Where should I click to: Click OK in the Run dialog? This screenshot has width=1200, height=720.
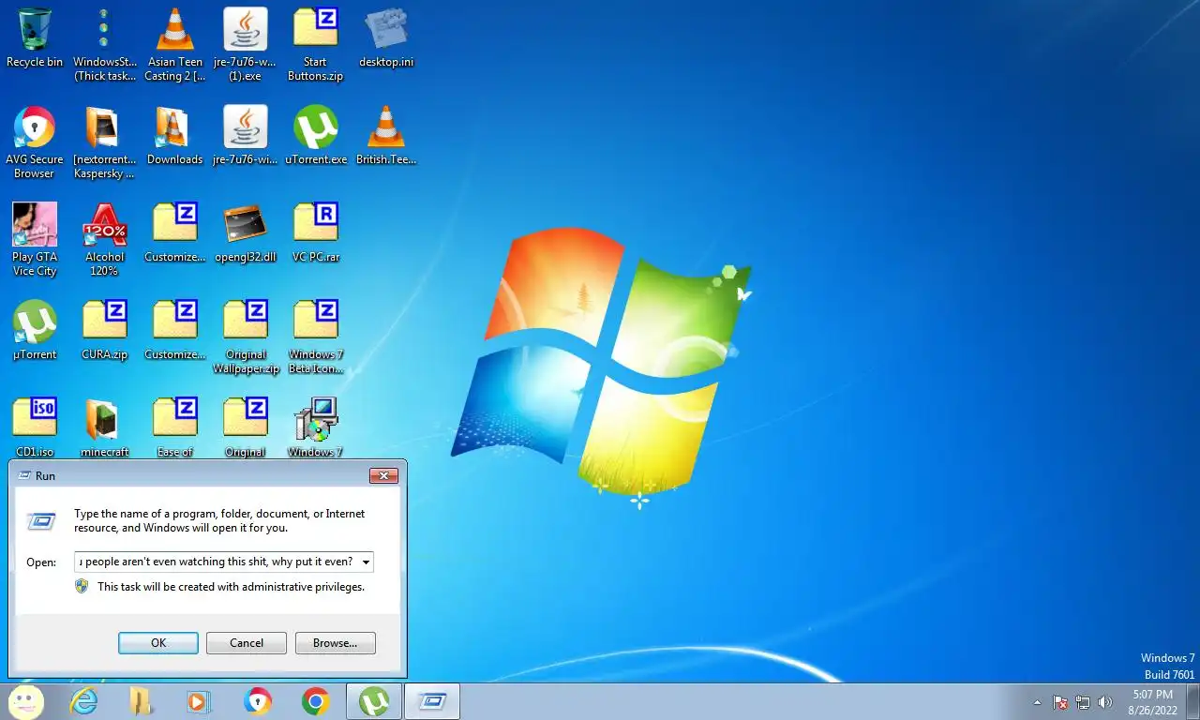point(158,643)
